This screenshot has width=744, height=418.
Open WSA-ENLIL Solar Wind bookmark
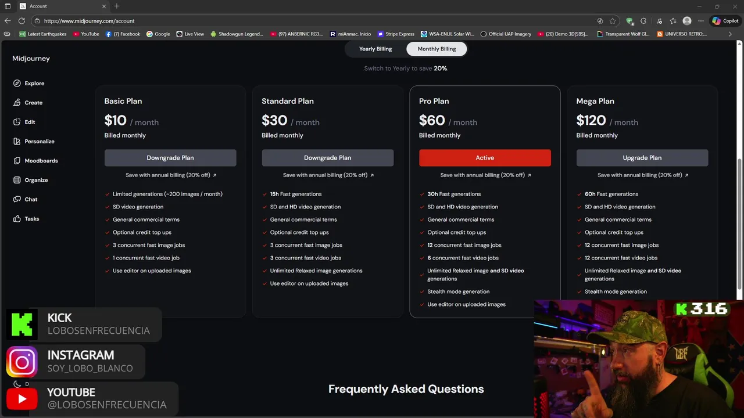[x=448, y=34]
